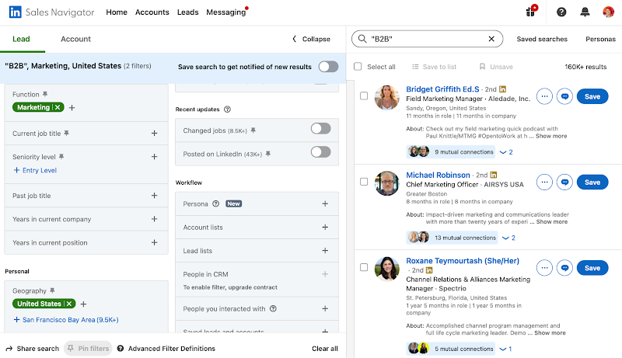Remove the United States geography chip

(x=69, y=304)
